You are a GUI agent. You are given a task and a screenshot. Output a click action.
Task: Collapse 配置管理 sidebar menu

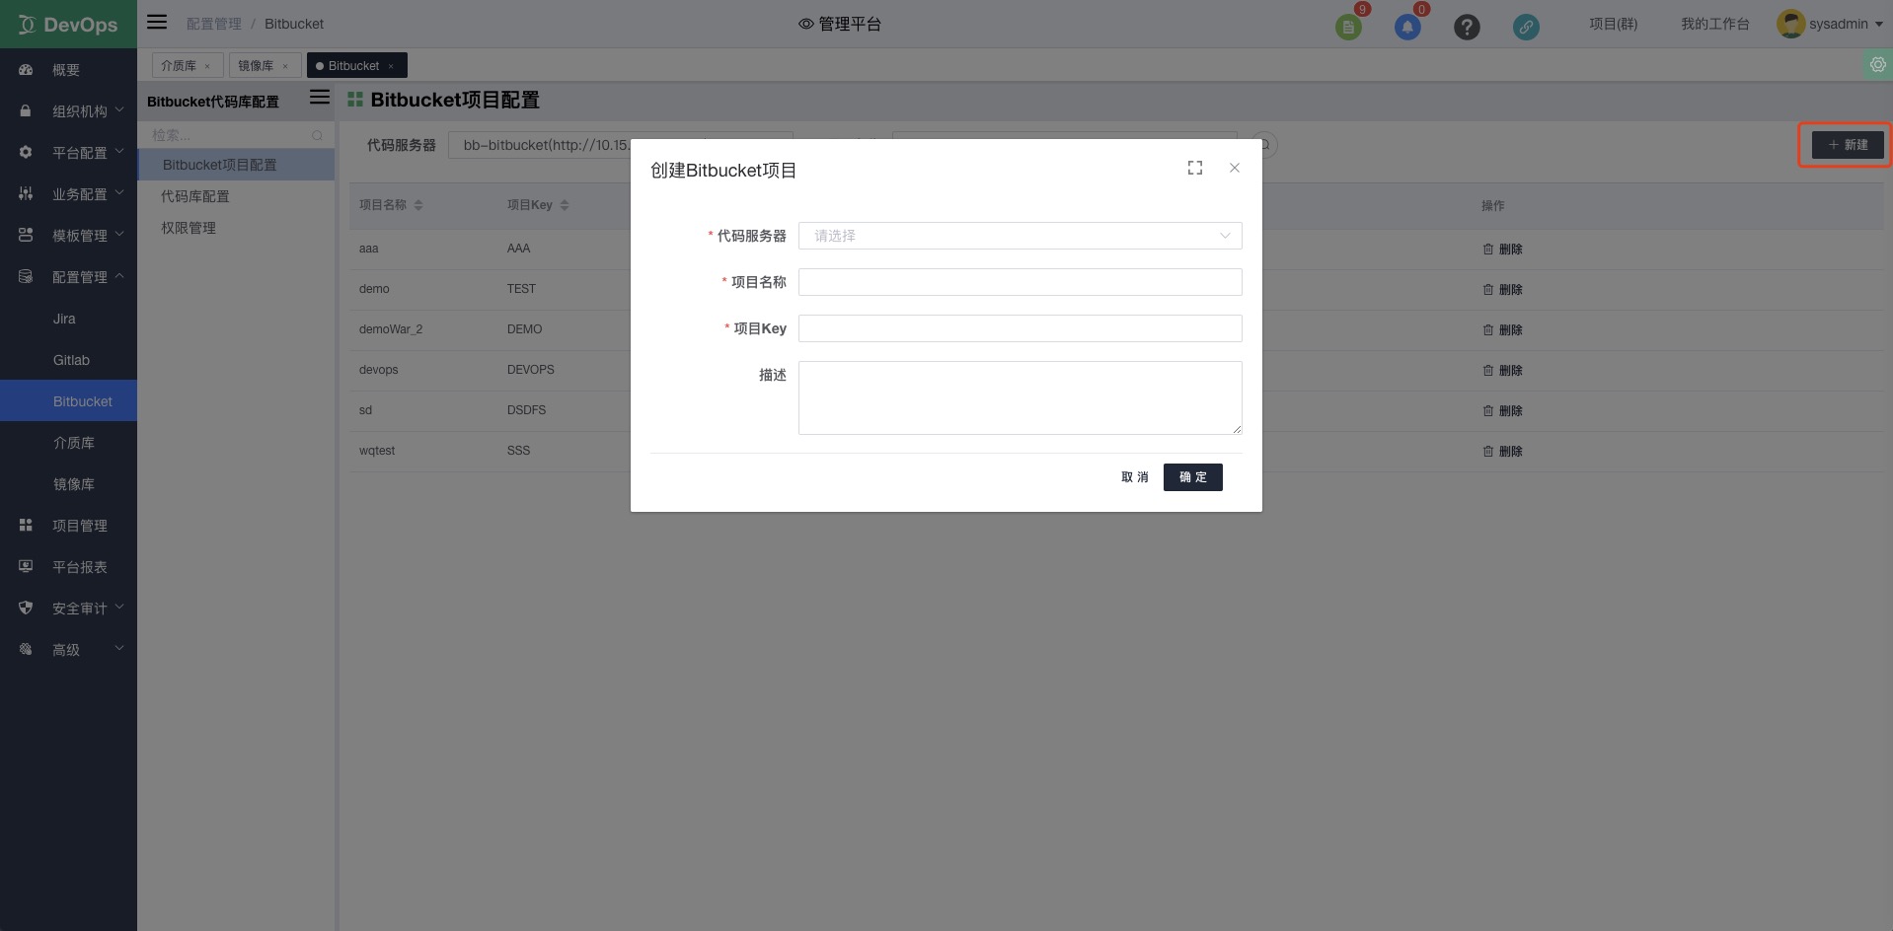(x=68, y=277)
